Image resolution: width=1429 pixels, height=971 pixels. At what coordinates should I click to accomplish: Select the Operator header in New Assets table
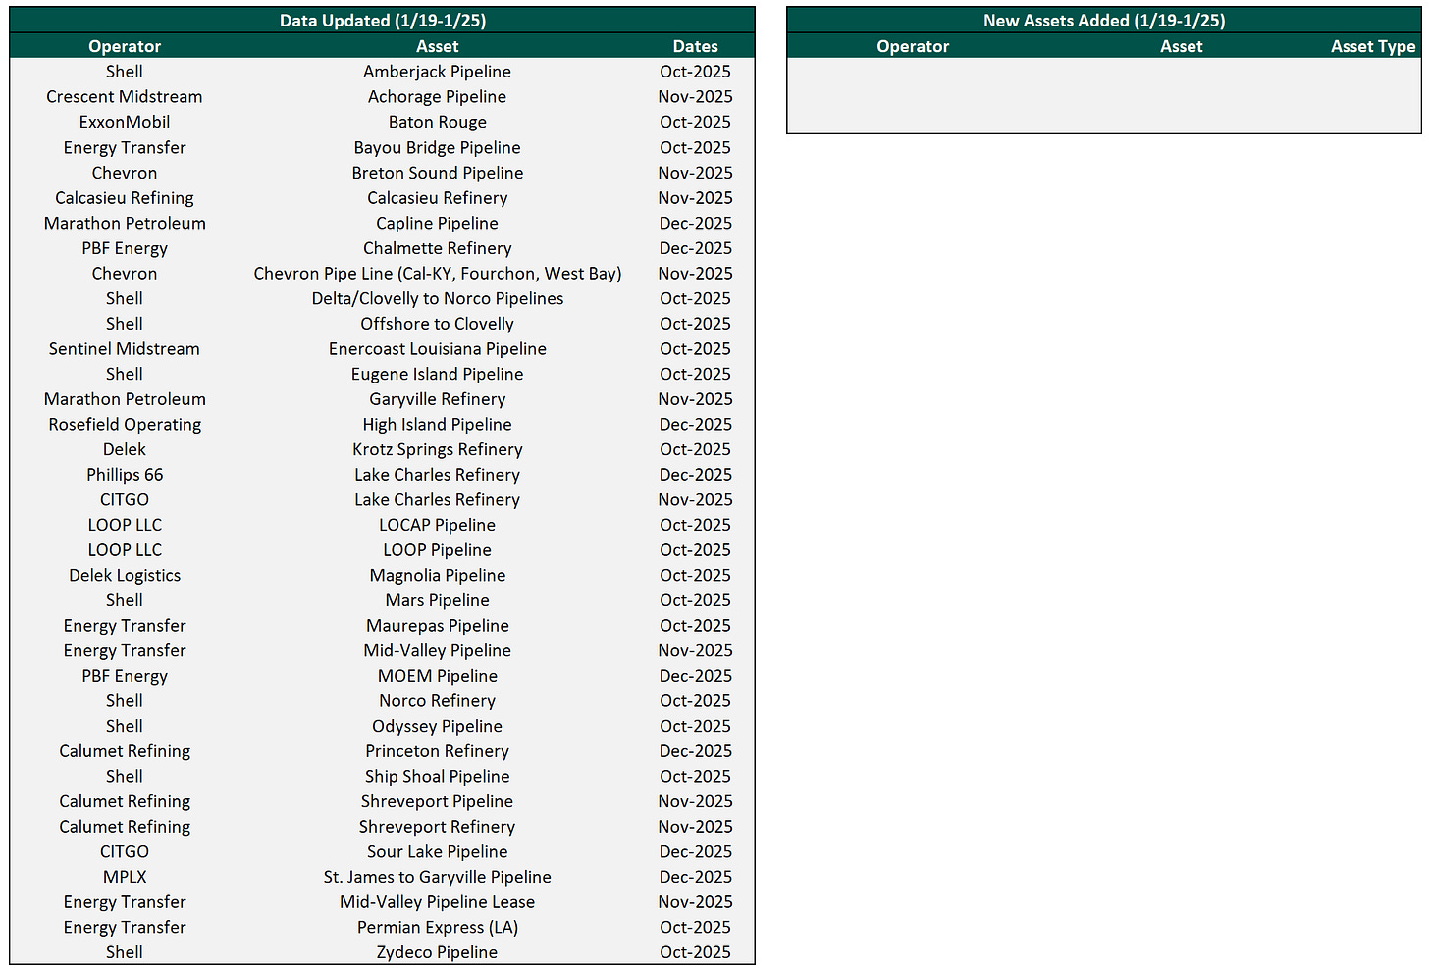click(913, 46)
